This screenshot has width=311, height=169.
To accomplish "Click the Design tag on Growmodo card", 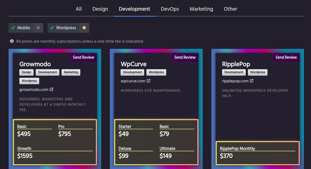I will (x=26, y=72).
